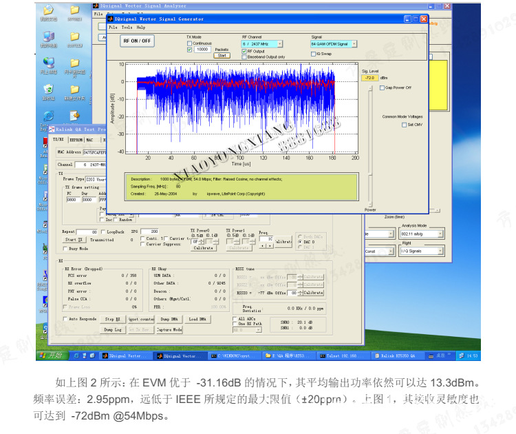The image size is (516, 434).
Task: Click the Stop RX button
Action: point(113,320)
